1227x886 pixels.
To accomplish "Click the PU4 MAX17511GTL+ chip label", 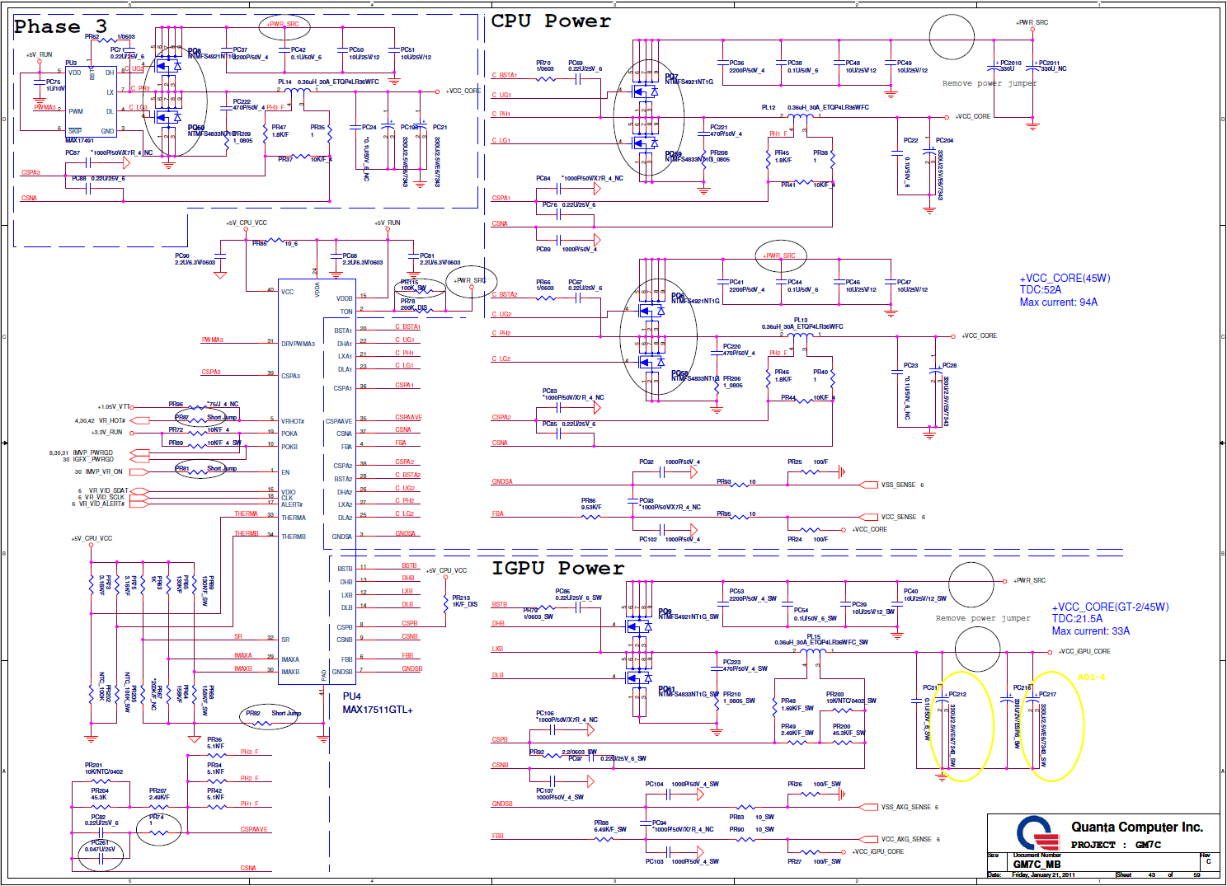I will point(377,703).
